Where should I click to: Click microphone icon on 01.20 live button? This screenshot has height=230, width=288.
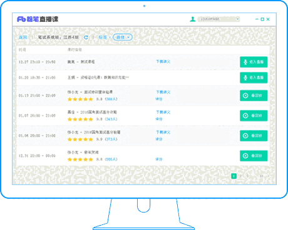(245, 77)
